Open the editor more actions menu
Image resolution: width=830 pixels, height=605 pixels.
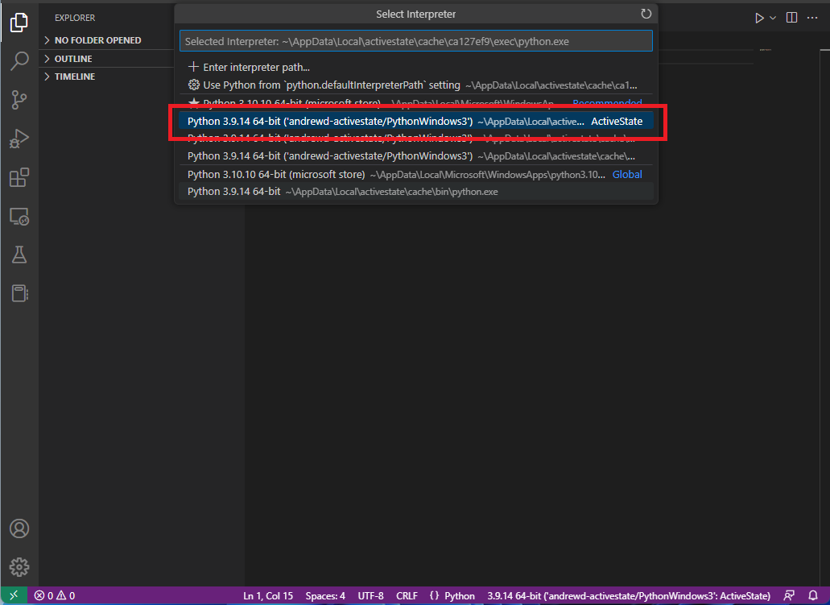812,17
